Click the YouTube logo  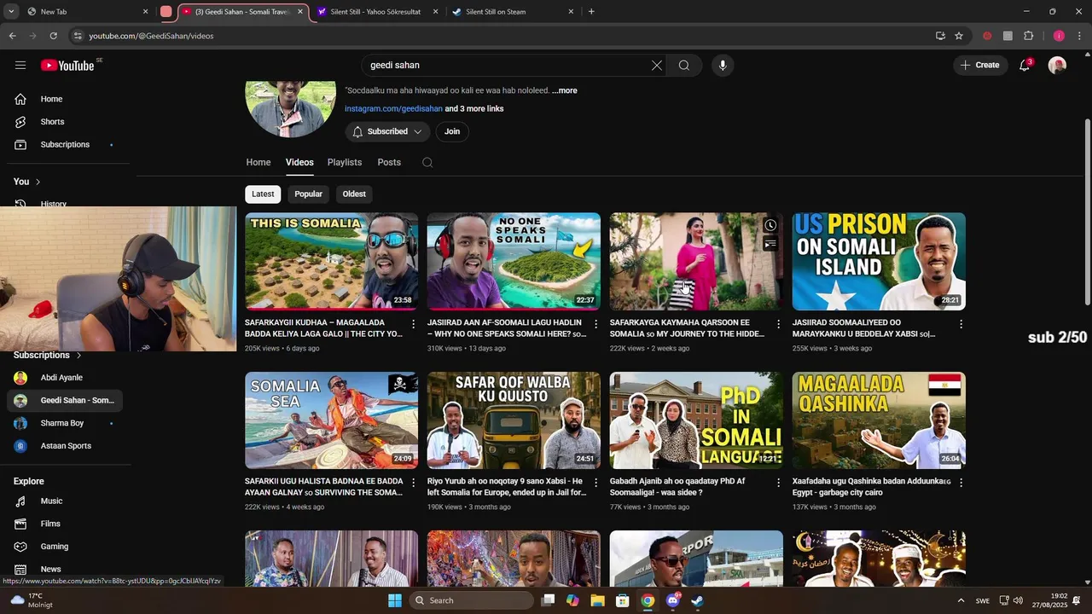coord(67,65)
